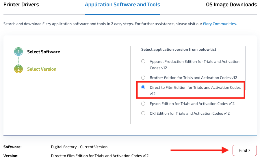Click 'Digital Factory - Current Version' software value
The height and width of the screenshot is (162, 260).
click(79, 147)
